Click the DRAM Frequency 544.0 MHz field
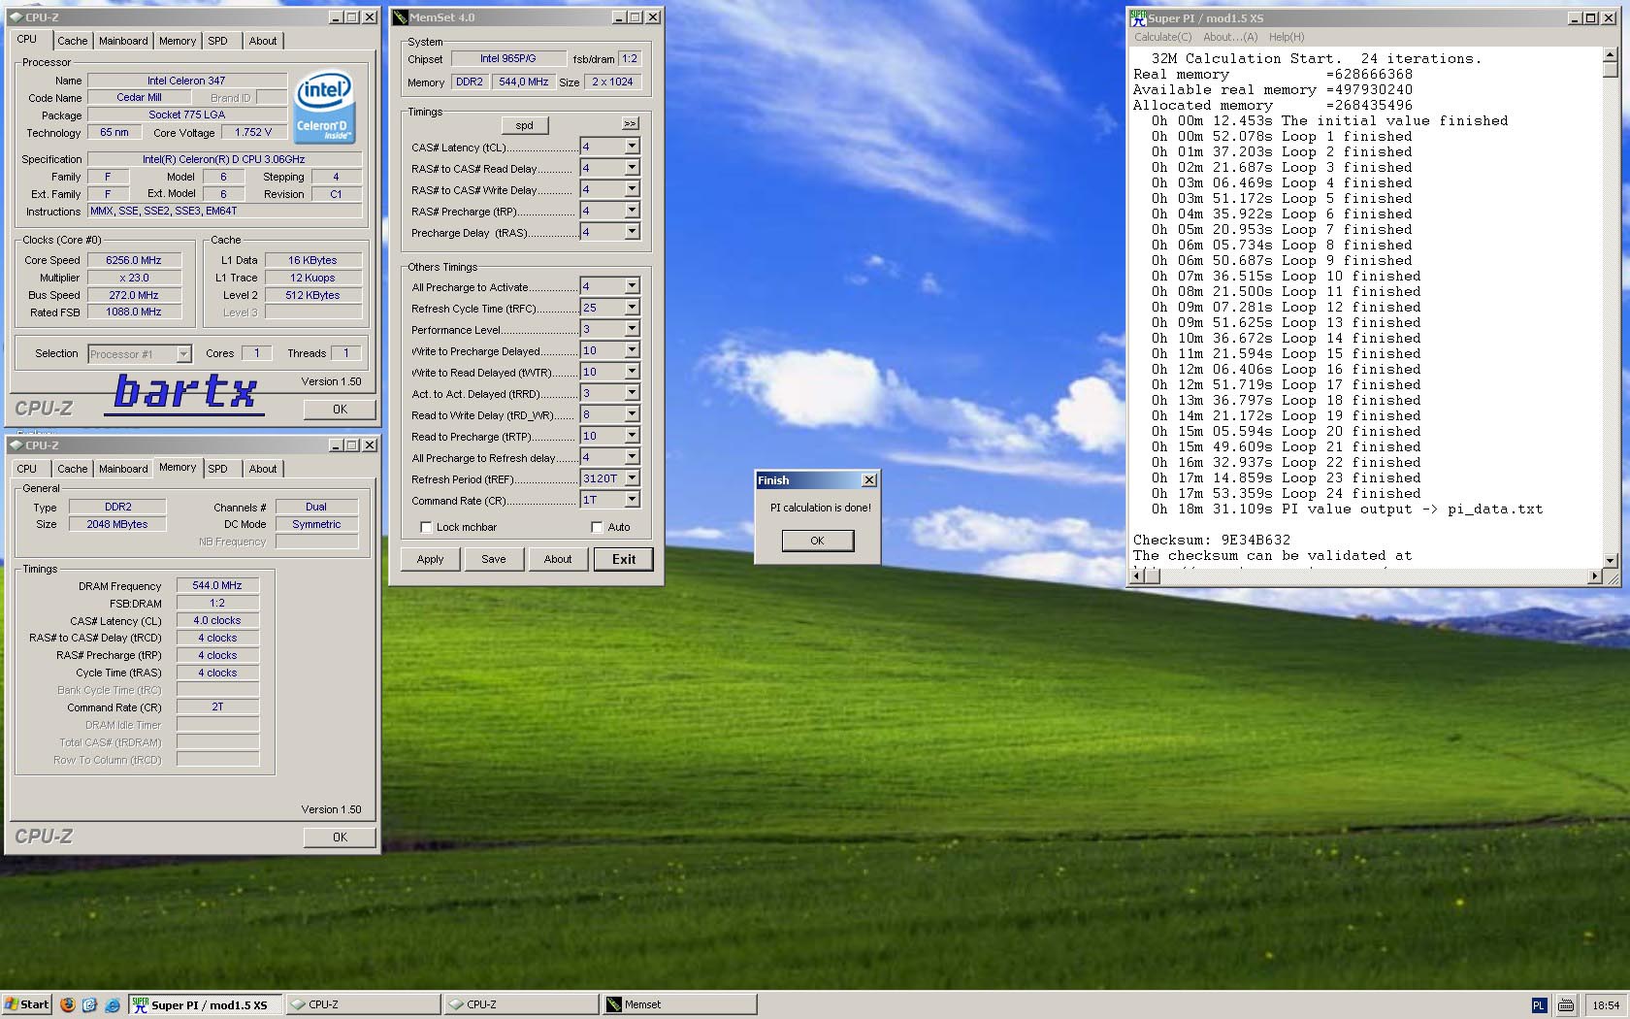The width and height of the screenshot is (1630, 1019). (217, 585)
